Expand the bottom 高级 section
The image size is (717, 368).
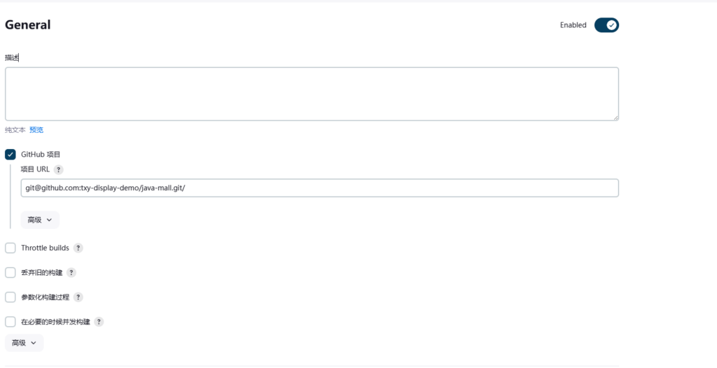coord(25,343)
